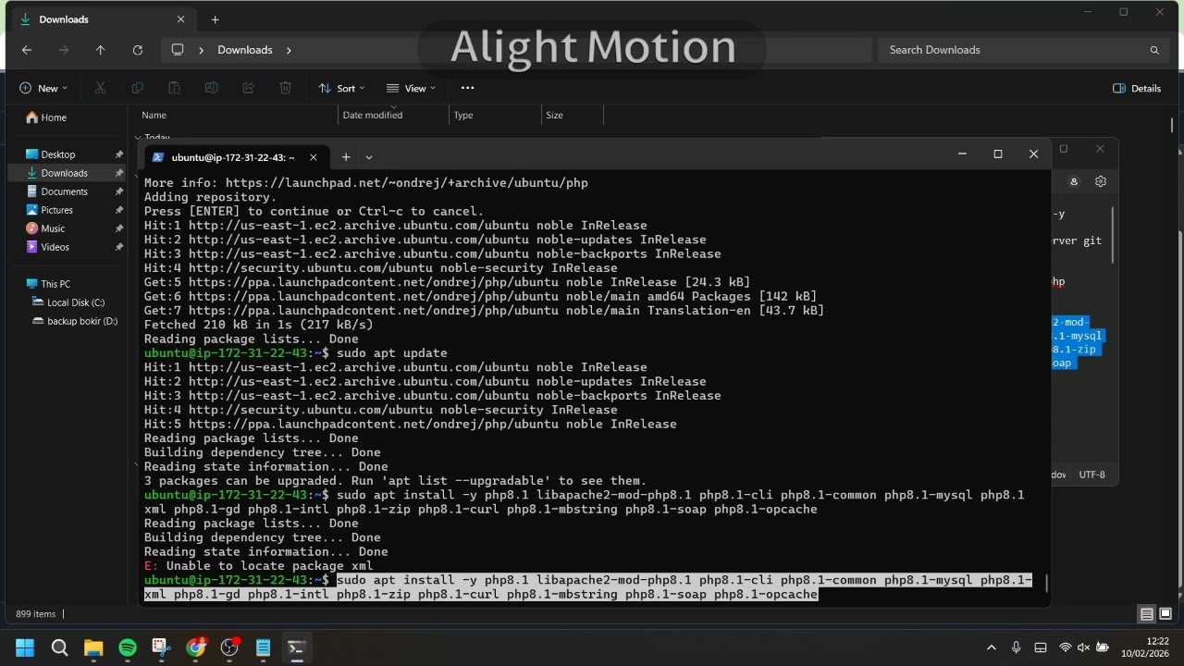Screen dimensions: 1184x666
Task: Switch to large thumbnails view layout
Action: [1165, 614]
